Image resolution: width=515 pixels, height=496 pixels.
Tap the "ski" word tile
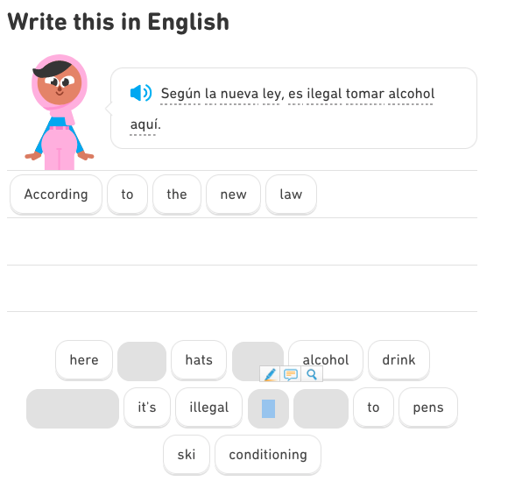coord(187,455)
